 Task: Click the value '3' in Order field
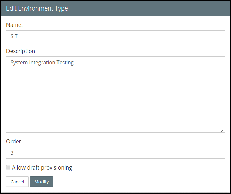[x=12, y=153]
